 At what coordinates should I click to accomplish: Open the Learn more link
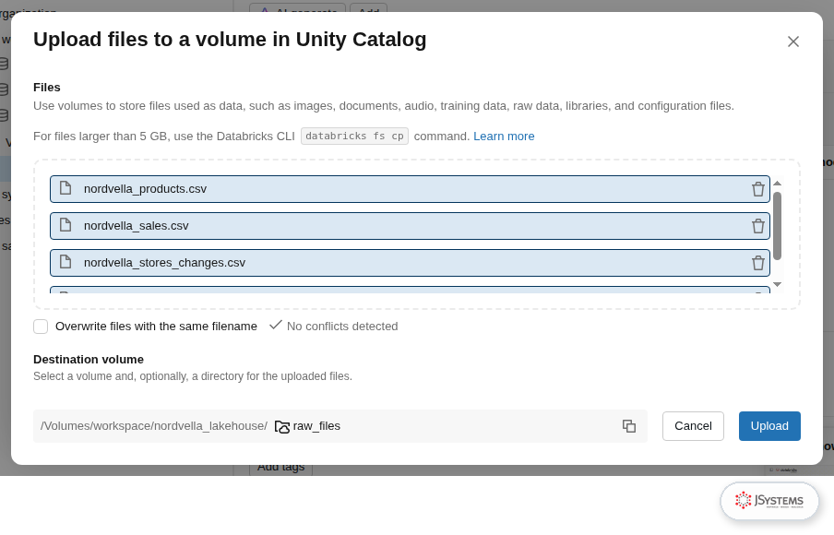(504, 137)
